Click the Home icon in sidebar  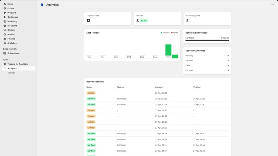click(5, 4)
